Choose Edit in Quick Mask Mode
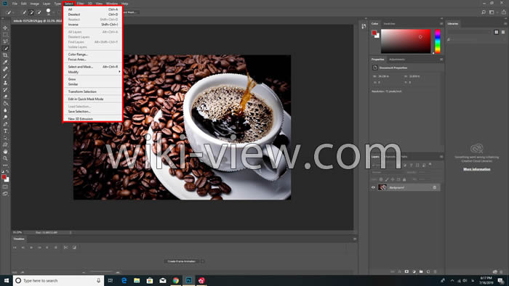Image resolution: width=509 pixels, height=286 pixels. [92, 99]
